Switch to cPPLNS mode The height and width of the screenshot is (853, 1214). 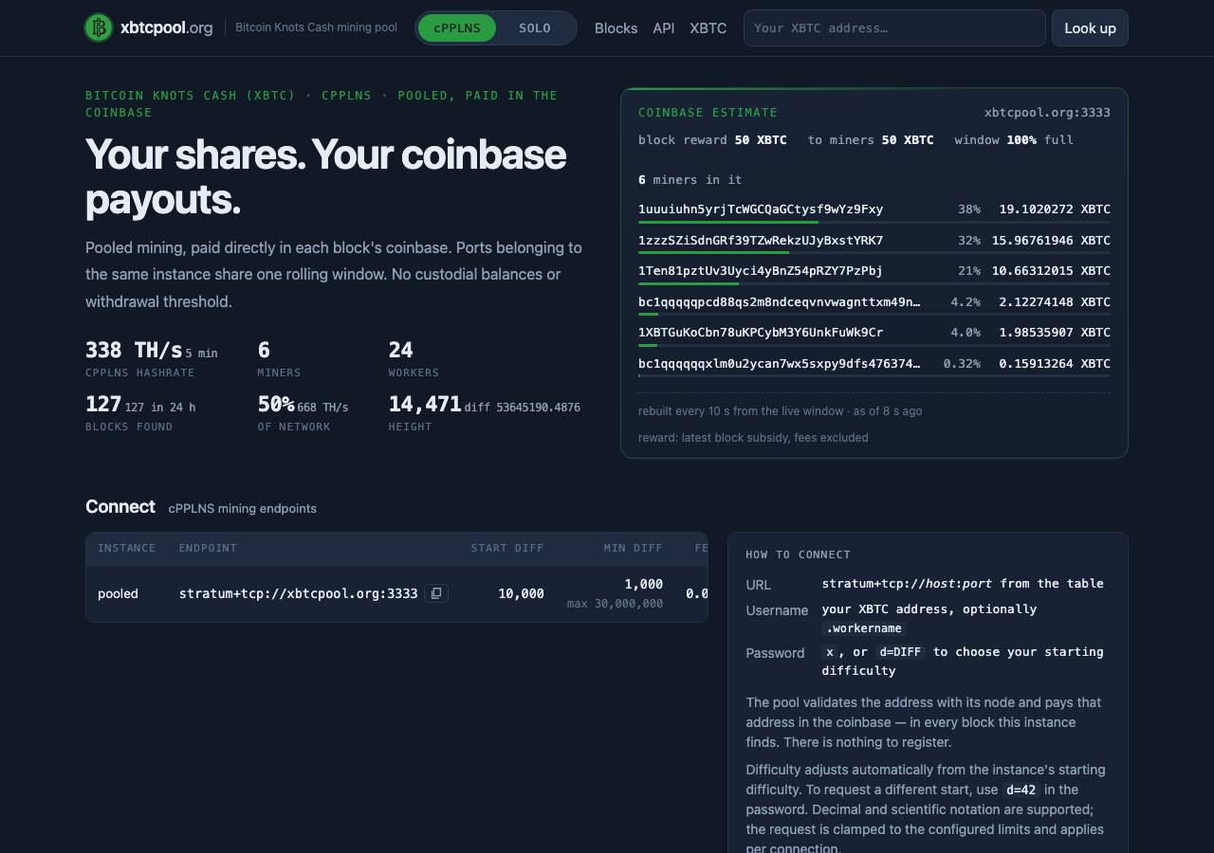pyautogui.click(x=457, y=27)
